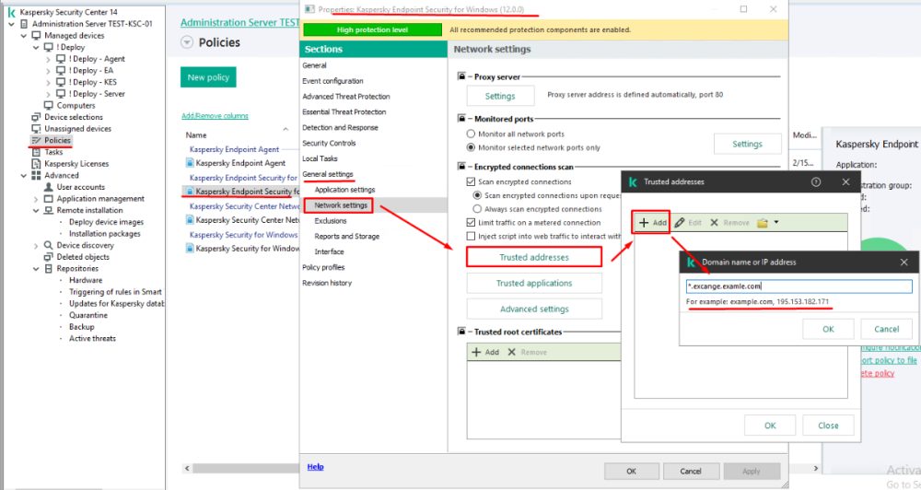
Task: Click the help icon in Trusted addresses
Action: click(x=815, y=182)
